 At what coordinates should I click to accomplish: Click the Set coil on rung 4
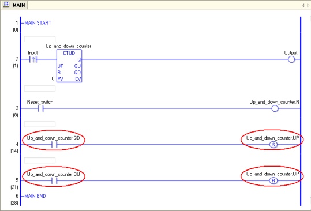pyautogui.click(x=273, y=145)
